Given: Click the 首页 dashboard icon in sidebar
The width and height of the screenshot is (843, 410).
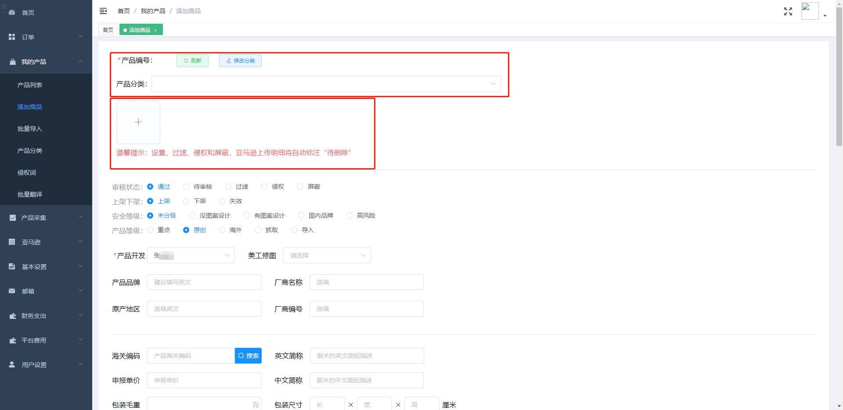Looking at the screenshot, I should [x=12, y=13].
